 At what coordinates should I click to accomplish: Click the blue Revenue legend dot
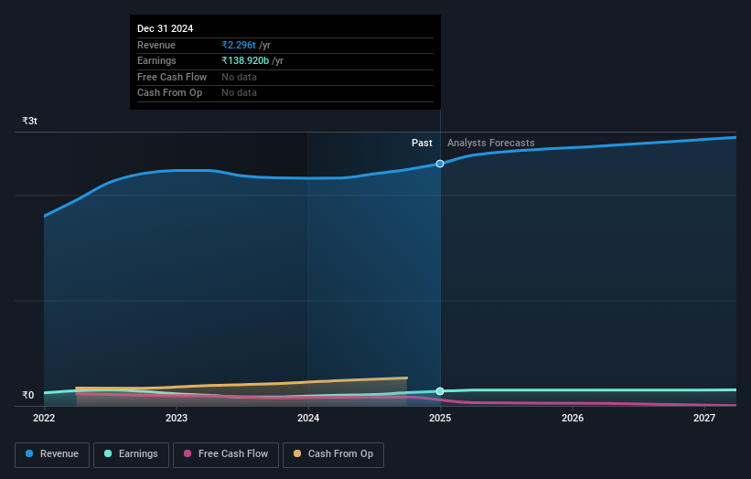pyautogui.click(x=29, y=453)
